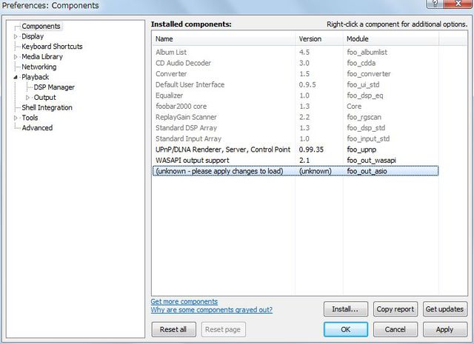This screenshot has height=344, width=474.
Task: Expand the Media Library tree node
Action: coord(16,57)
